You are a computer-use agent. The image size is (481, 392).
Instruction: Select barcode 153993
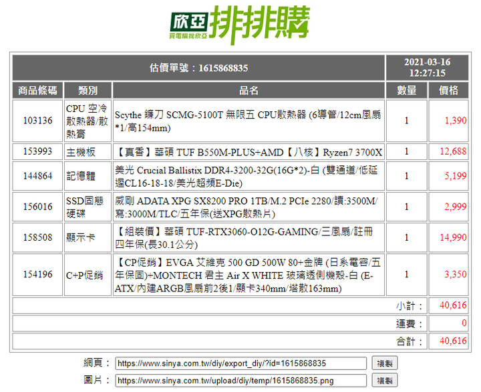[x=37, y=151]
